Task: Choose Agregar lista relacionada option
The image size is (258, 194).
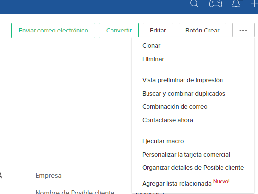Action: (177, 184)
